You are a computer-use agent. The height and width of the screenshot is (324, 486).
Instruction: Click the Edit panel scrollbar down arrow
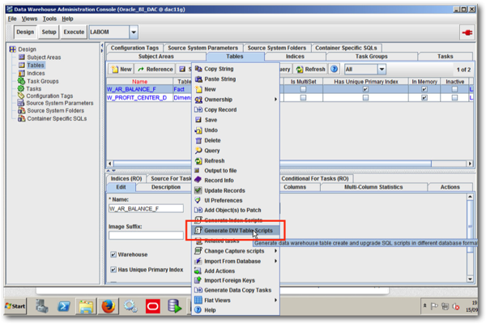[x=470, y=279]
